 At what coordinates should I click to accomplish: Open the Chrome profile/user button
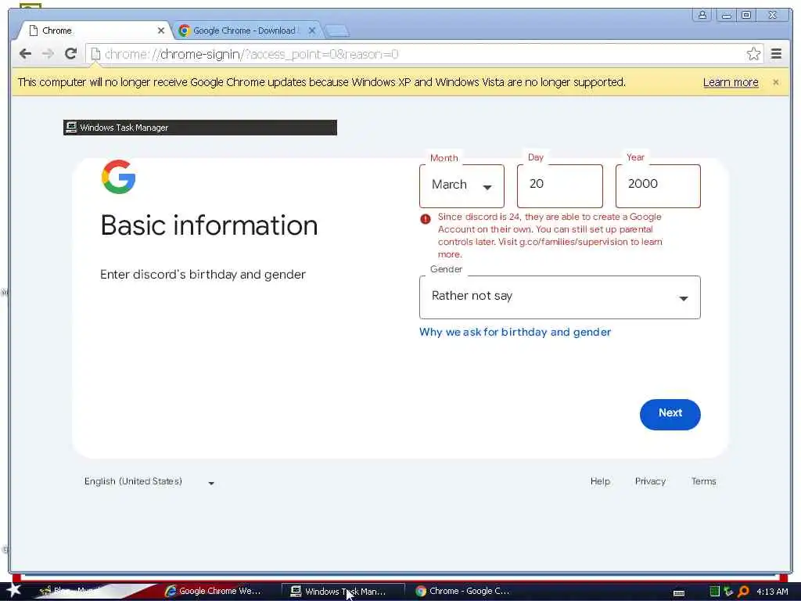[x=702, y=15]
